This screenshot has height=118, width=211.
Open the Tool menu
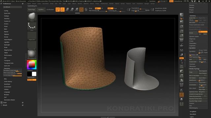[x=134, y=4]
